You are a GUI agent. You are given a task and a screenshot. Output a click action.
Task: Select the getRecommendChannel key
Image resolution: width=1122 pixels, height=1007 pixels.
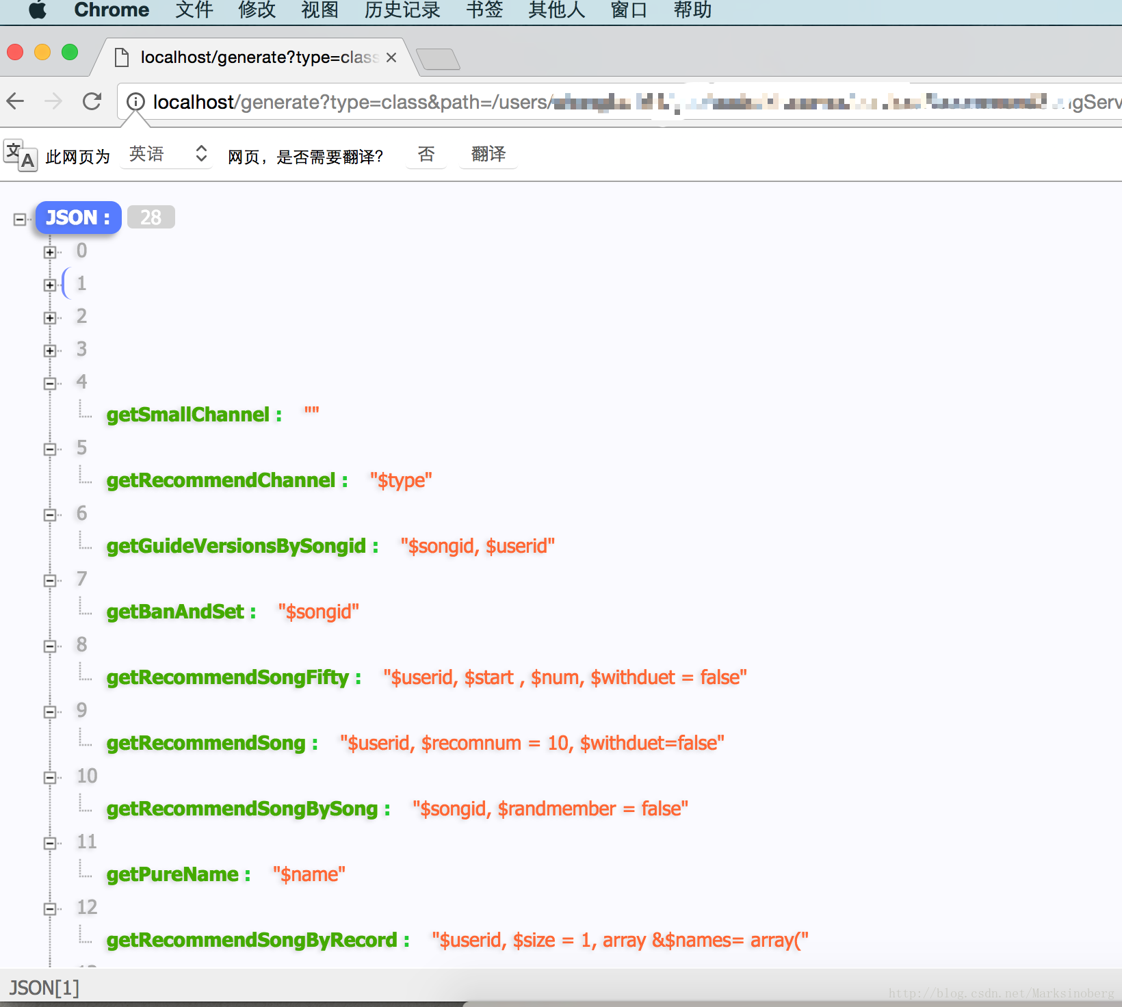[221, 480]
